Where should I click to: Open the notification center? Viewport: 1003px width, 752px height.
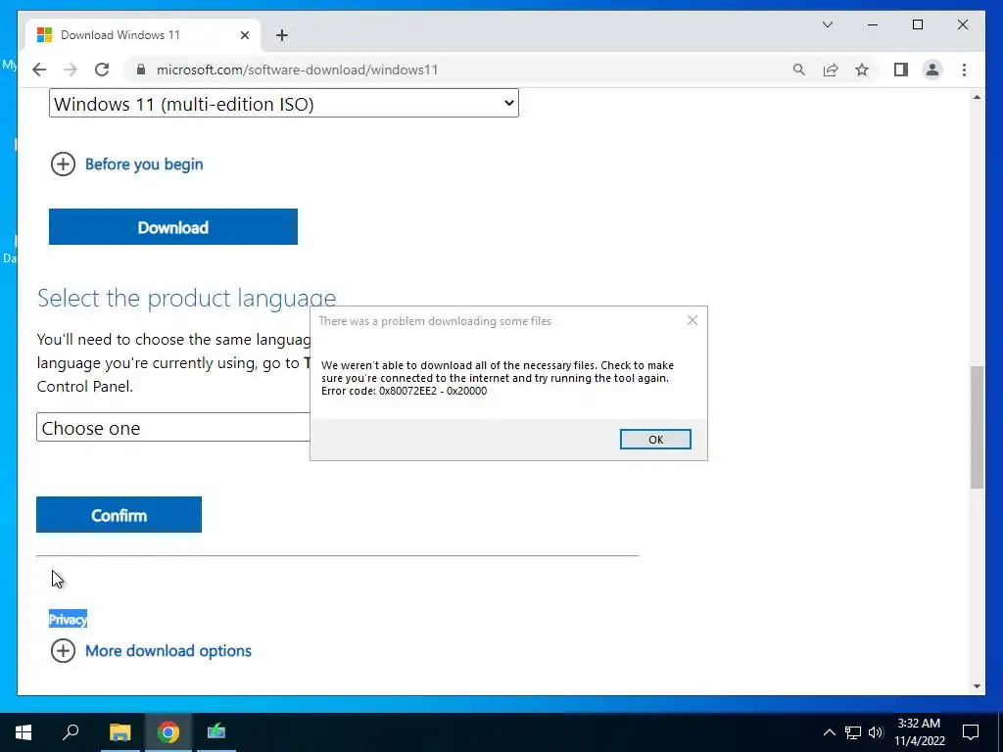point(971,732)
